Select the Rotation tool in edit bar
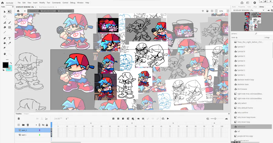The height and width of the screenshot is (143, 273). [207, 11]
